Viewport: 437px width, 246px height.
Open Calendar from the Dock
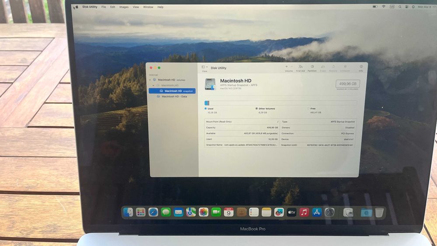(x=229, y=212)
